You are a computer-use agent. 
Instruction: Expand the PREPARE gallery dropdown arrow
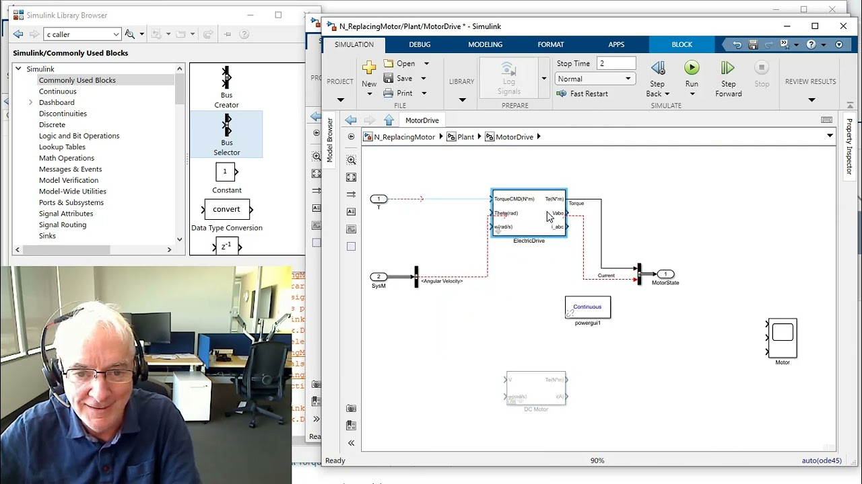[x=544, y=78]
